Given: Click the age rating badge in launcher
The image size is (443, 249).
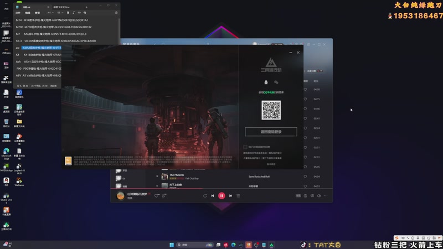Looking at the screenshot, I should [68, 160].
